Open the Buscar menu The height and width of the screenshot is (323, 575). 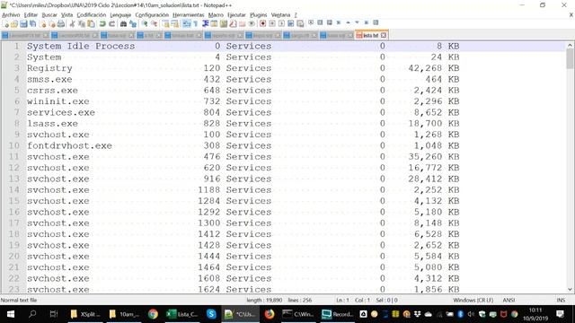pyautogui.click(x=49, y=15)
